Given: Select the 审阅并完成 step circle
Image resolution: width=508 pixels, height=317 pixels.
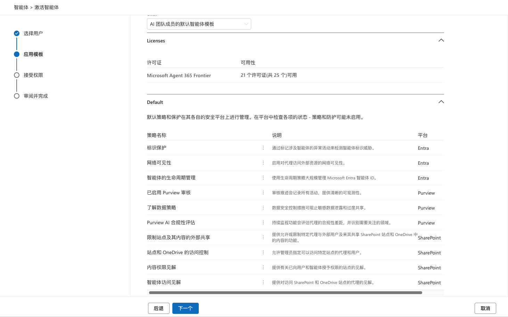Looking at the screenshot, I should 17,96.
